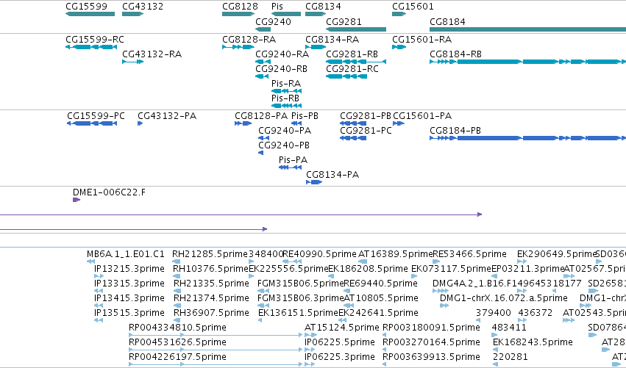Select the RP004226197.5prime feature line
Screen dimensions: 626x368
tap(216, 364)
